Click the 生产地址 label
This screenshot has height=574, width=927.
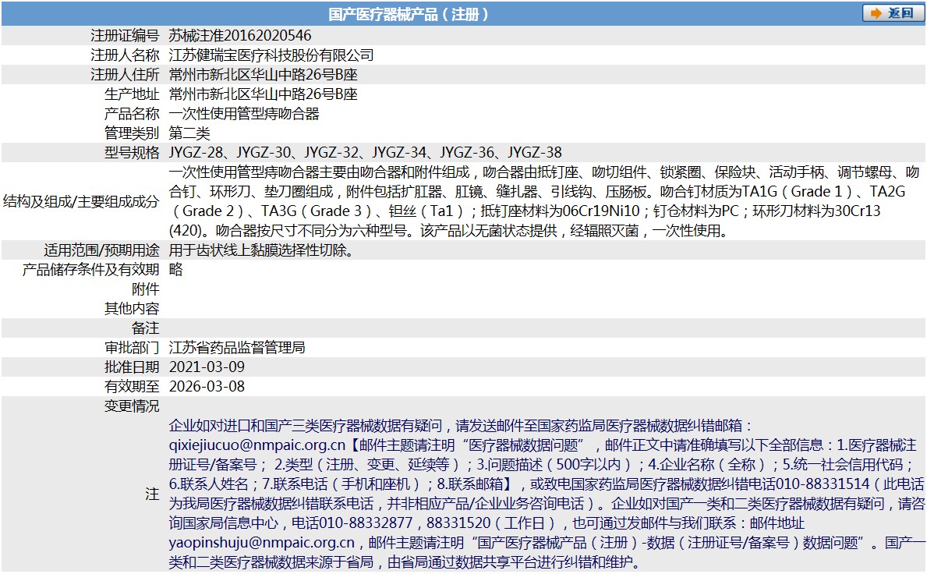[x=132, y=94]
